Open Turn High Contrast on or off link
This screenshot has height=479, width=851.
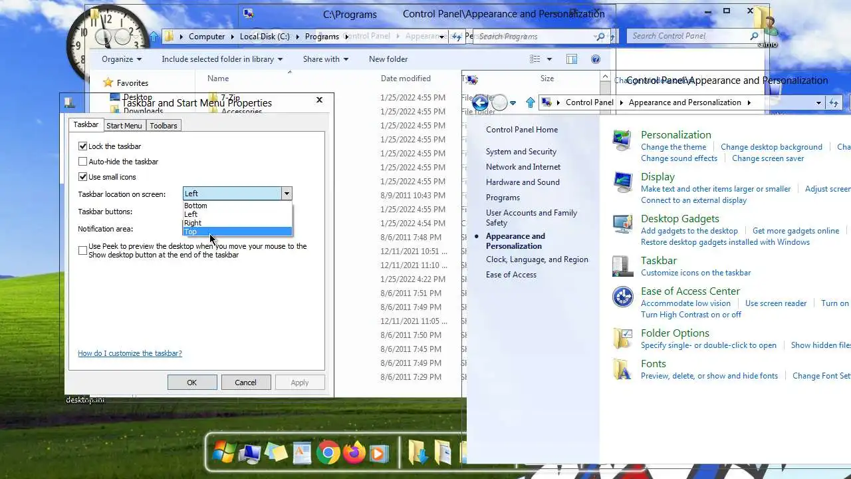tap(691, 315)
